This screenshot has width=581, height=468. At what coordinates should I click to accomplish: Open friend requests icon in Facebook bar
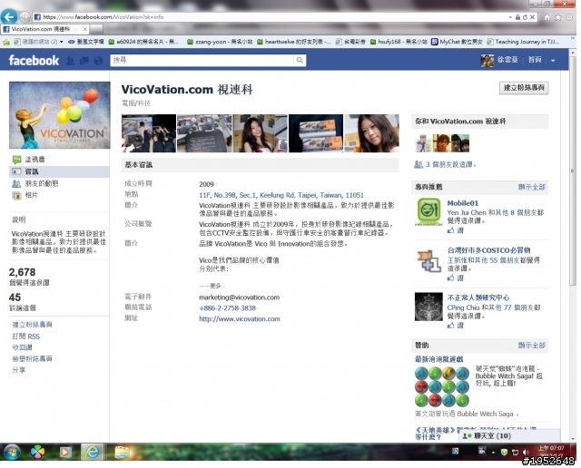tap(71, 61)
